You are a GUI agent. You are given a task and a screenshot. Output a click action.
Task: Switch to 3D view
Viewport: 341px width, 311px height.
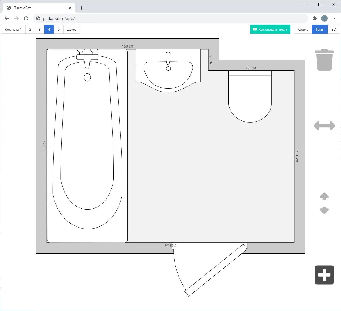click(333, 30)
